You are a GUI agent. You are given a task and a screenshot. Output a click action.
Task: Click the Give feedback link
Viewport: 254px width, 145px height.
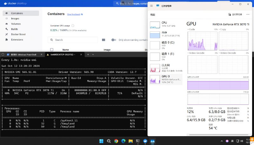click(x=75, y=14)
